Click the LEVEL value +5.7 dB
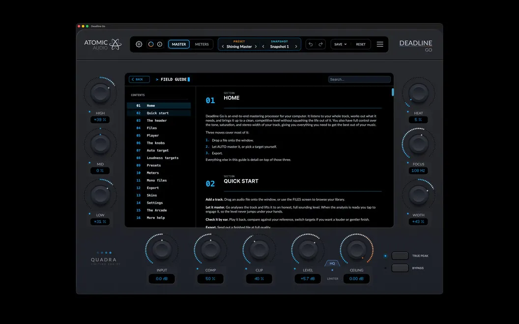 pos(308,279)
